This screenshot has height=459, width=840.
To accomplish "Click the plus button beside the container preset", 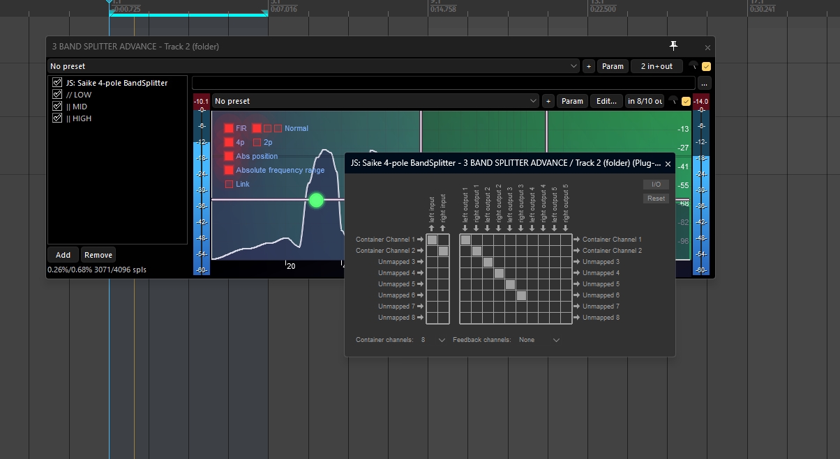I will click(x=588, y=66).
